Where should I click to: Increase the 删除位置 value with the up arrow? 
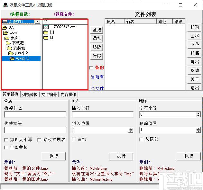(x=198, y=129)
